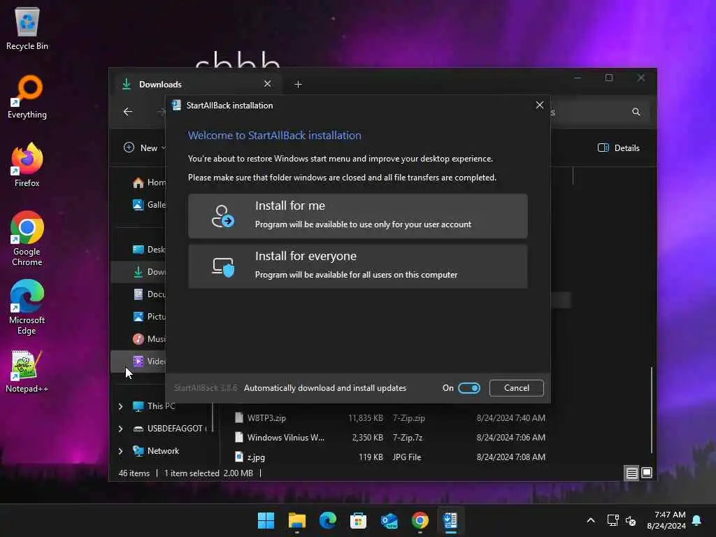Viewport: 716px width, 537px height.
Task: Open clock showing 7:47 AM
Action: pyautogui.click(x=666, y=520)
